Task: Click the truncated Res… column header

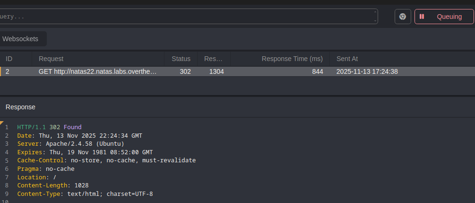Action: point(213,59)
